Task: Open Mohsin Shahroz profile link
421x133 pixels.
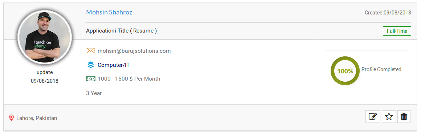Action: (109, 12)
